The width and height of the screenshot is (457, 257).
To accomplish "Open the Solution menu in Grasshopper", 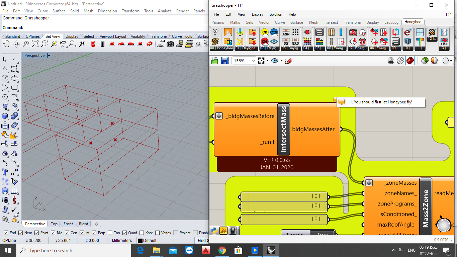I will coord(276,14).
